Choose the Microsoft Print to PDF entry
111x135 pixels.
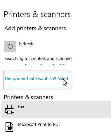click(56, 127)
